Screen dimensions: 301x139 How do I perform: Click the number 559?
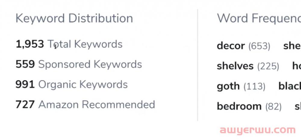pos(25,64)
